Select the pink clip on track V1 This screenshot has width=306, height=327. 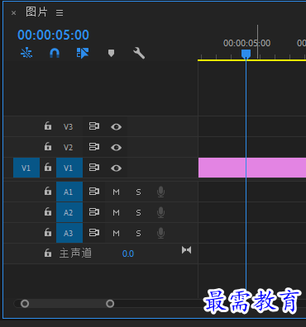pos(252,168)
